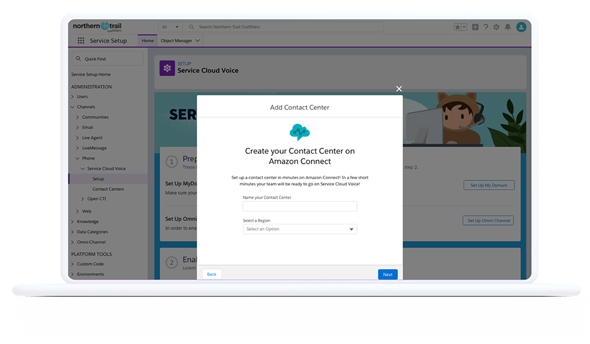Open the All search scope dropdown

170,27
